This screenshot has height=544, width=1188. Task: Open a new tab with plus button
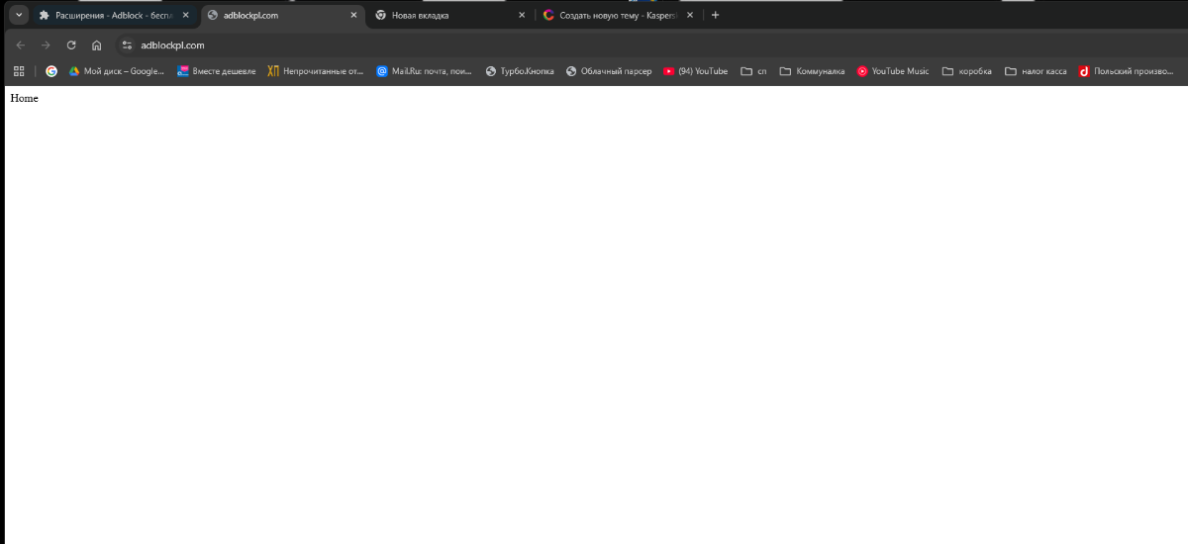click(716, 15)
